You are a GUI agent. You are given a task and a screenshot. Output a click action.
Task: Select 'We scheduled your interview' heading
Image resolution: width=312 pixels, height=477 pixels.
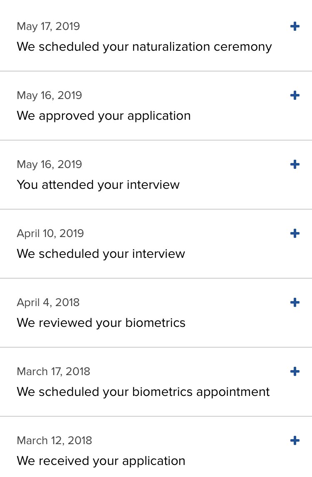tap(101, 254)
